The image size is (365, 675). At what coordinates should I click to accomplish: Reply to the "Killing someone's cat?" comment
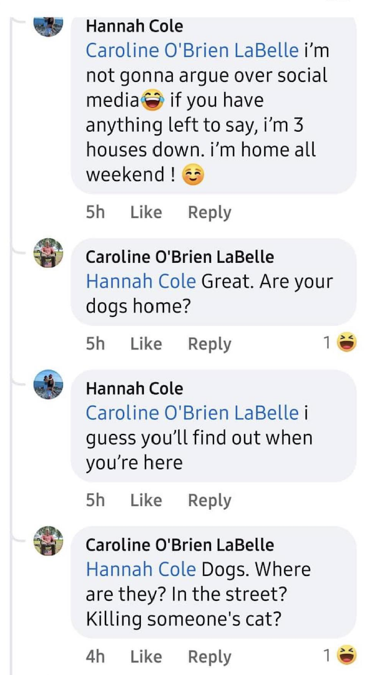pyautogui.click(x=209, y=657)
